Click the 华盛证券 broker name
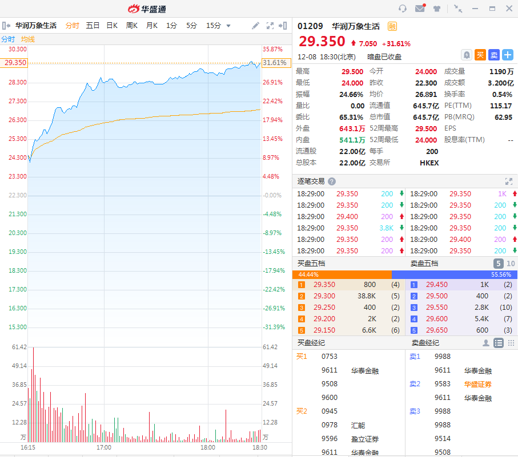 click(477, 384)
